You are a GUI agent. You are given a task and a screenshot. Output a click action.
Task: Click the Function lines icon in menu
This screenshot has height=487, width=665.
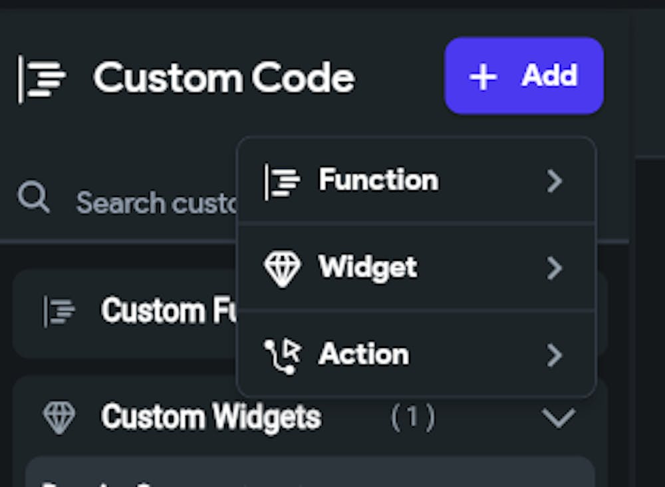point(282,182)
